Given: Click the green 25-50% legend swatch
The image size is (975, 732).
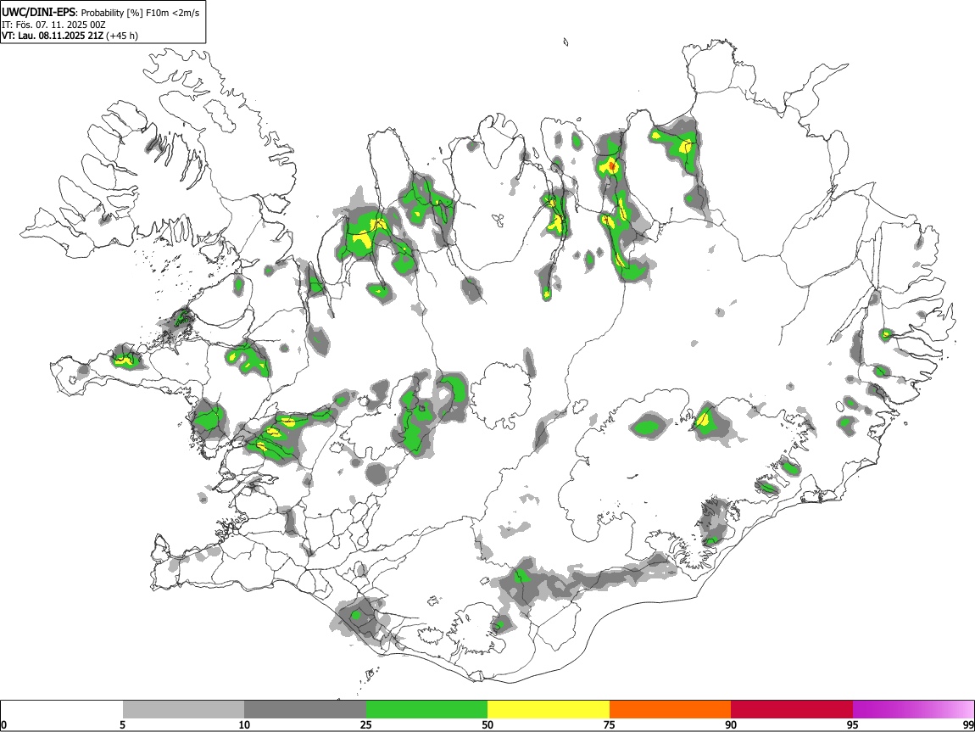Looking at the screenshot, I should click(426, 710).
